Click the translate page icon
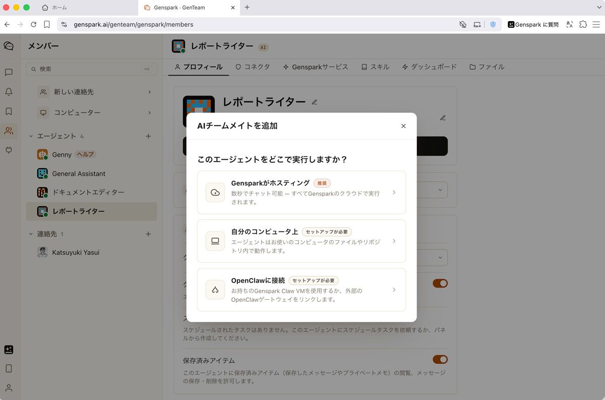The height and width of the screenshot is (400, 605). coord(570,24)
